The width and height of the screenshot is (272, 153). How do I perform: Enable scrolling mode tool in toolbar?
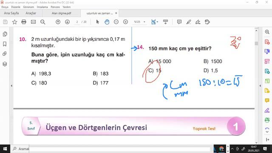165,22
